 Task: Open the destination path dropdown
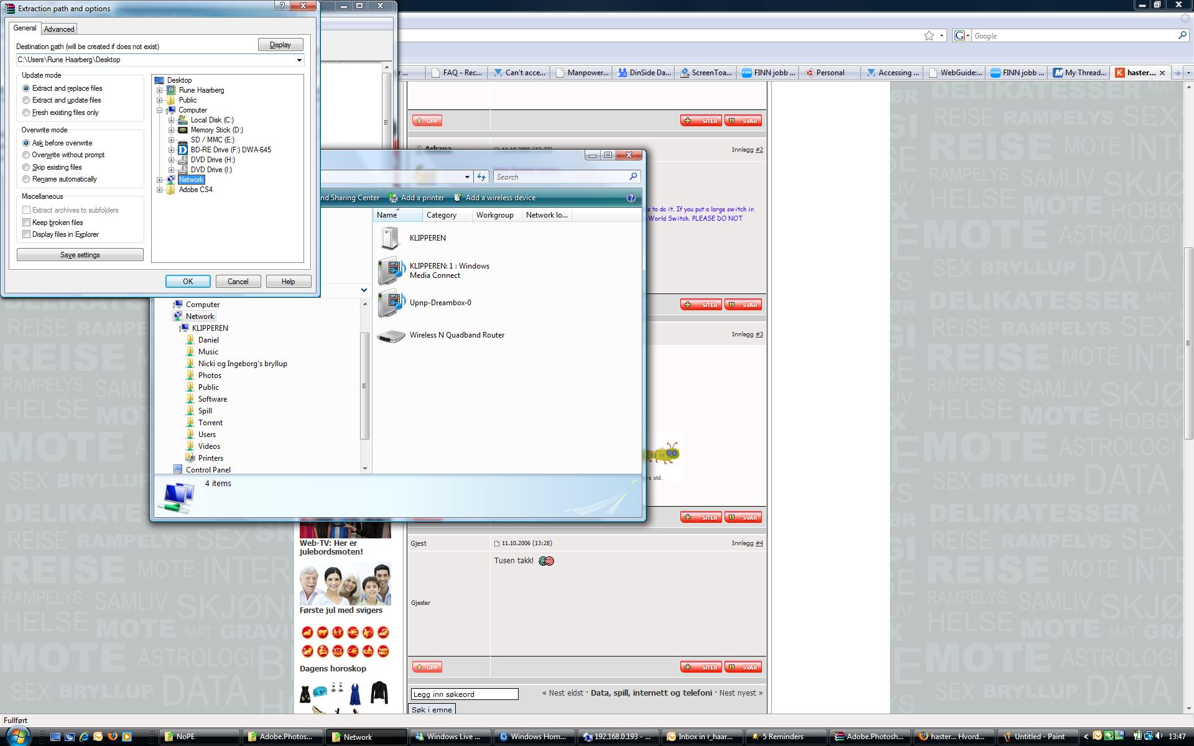[299, 60]
